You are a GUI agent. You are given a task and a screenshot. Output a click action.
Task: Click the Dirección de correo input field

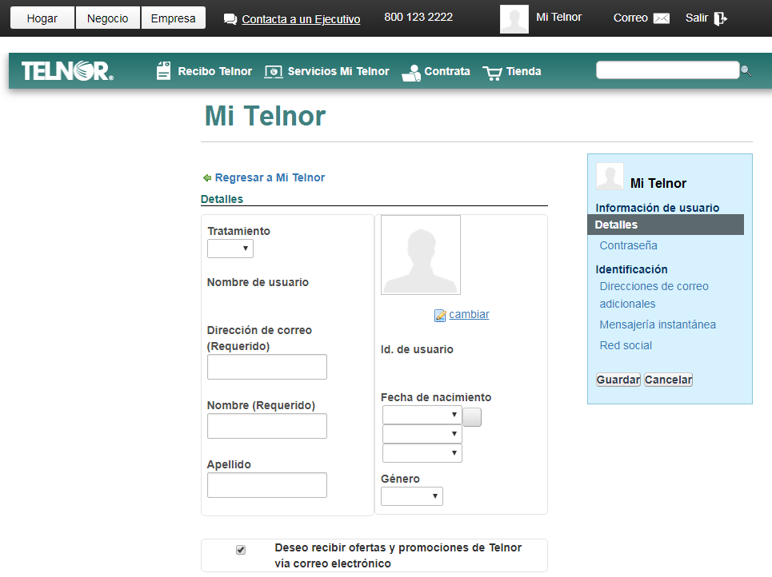(267, 367)
